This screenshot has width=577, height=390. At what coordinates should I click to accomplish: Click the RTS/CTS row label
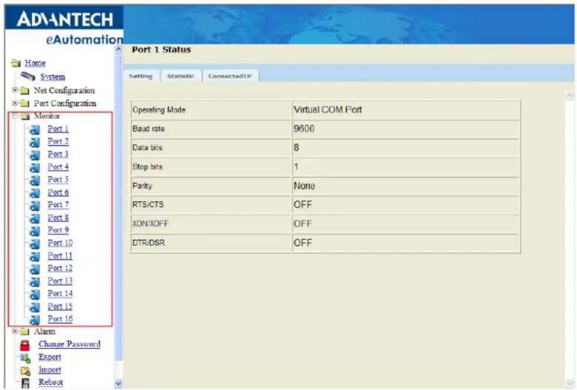tap(148, 205)
